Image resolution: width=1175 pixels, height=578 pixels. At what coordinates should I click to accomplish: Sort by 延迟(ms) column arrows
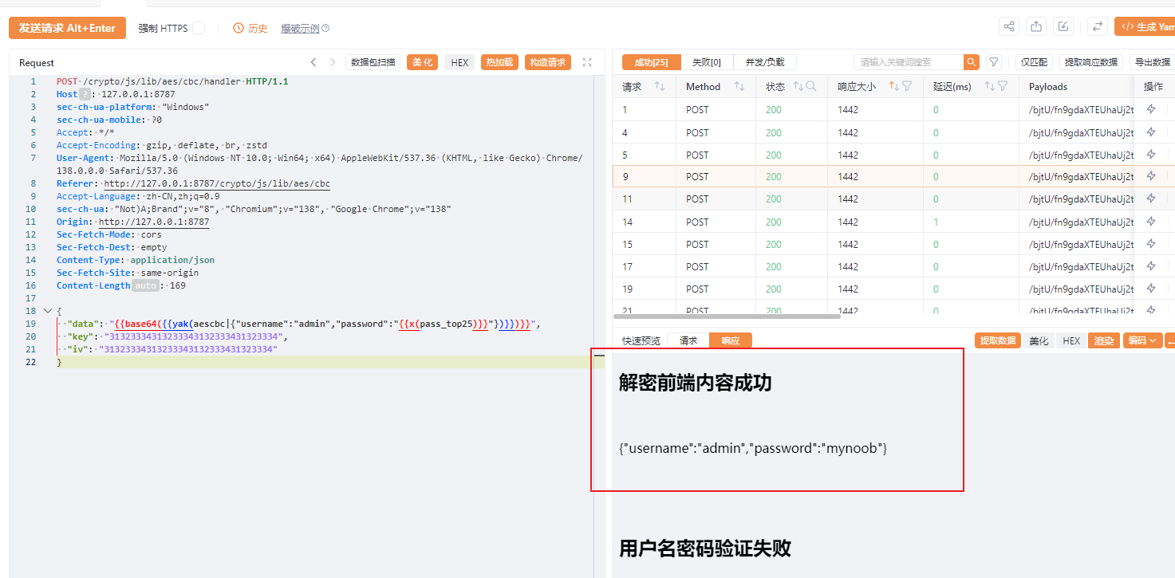click(x=990, y=86)
